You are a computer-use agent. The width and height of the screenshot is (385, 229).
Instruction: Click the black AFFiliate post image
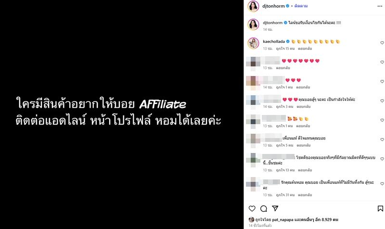coord(122,114)
